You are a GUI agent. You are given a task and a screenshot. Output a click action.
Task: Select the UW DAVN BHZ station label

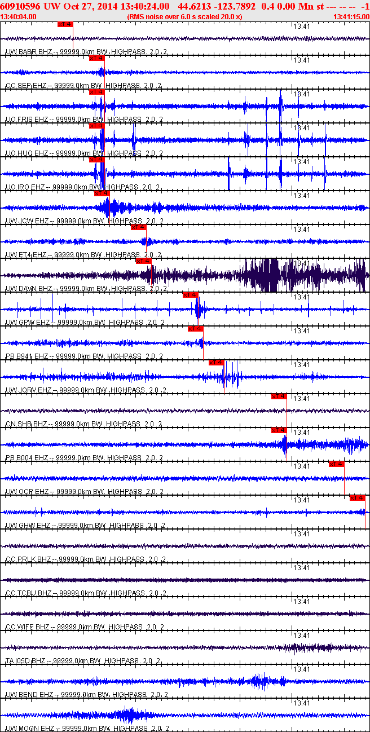click(86, 289)
